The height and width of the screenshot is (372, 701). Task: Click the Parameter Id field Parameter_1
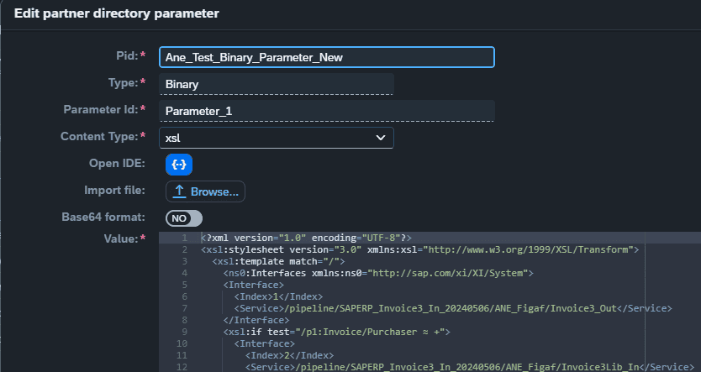click(327, 111)
